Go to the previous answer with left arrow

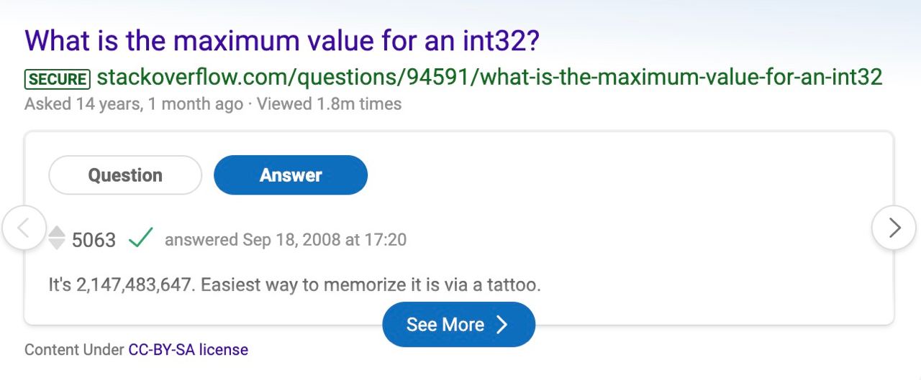click(24, 228)
